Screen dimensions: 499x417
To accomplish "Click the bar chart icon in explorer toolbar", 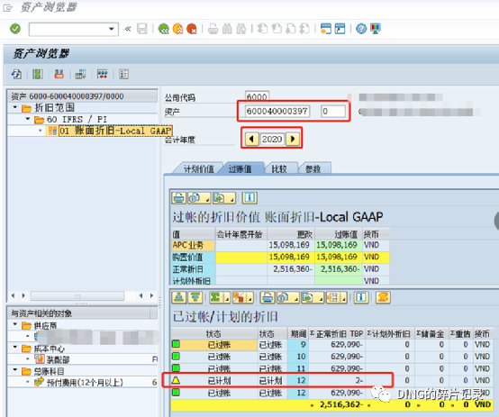I will (80, 75).
